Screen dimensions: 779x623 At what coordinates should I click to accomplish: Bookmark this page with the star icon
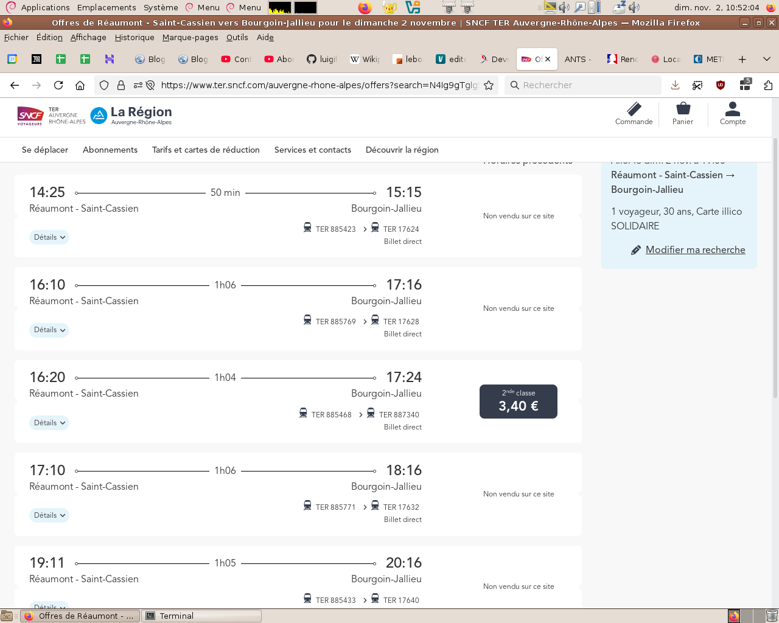pos(489,85)
